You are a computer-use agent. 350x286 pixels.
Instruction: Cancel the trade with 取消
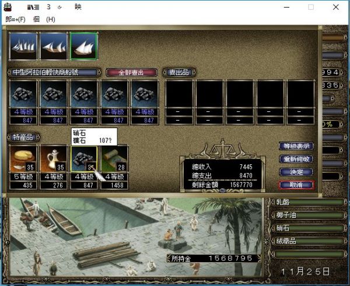pos(297,185)
